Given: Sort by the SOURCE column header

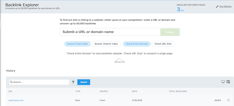Looking at the screenshot, I should (104, 91).
